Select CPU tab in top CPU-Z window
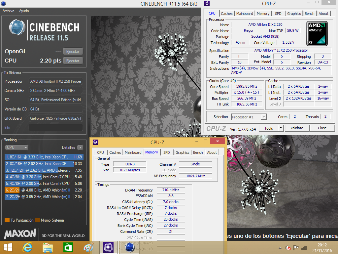 212,13
